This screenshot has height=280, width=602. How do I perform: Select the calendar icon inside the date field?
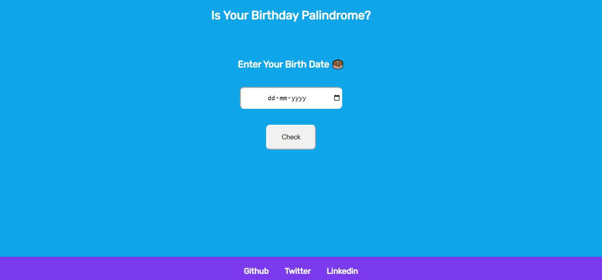337,98
